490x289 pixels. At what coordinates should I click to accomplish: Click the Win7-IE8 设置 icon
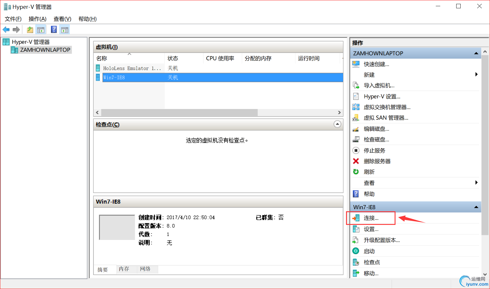coord(356,229)
